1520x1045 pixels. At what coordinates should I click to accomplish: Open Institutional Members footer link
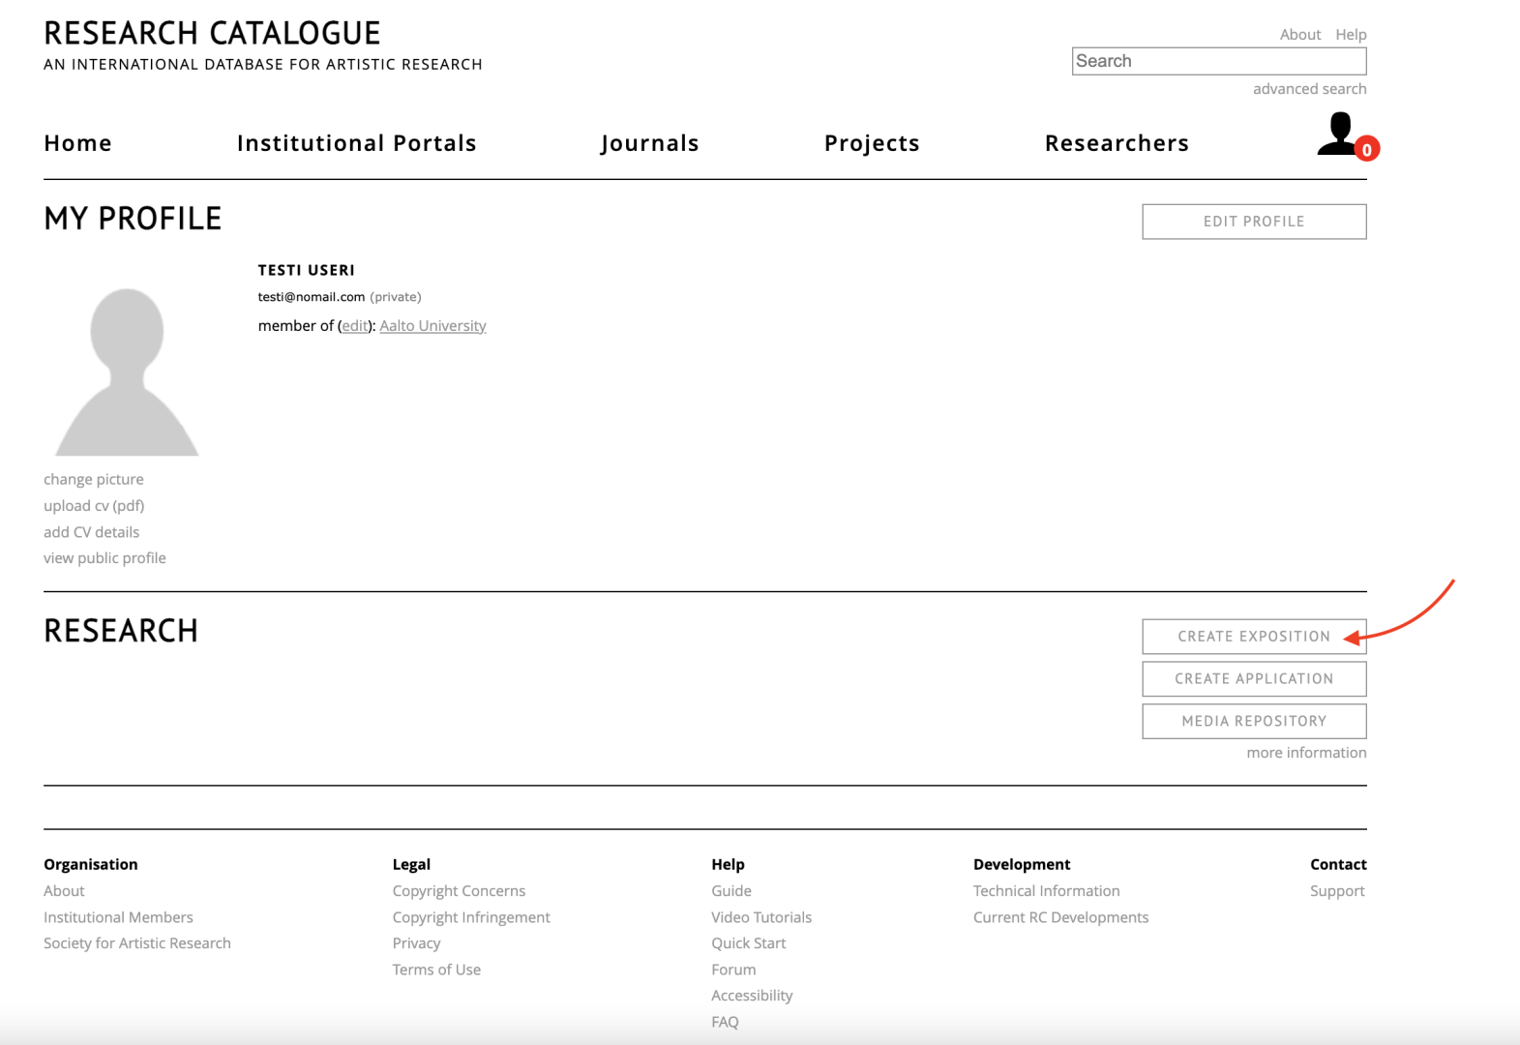point(118,917)
